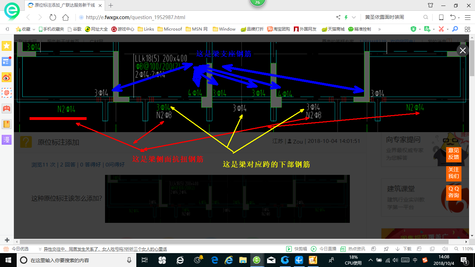The image size is (475, 267).
Task: Click the green yen shield icon
Action: click(x=413, y=29)
